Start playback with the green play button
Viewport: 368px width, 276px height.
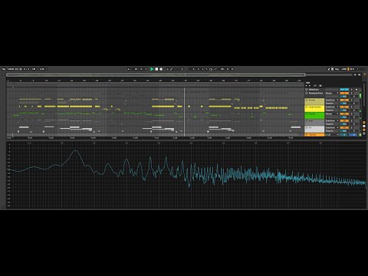click(x=152, y=69)
